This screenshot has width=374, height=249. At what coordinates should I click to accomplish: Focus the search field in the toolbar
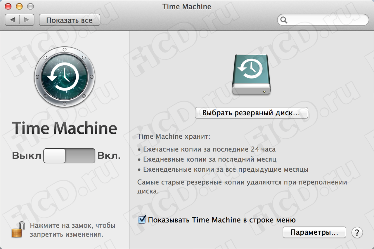pyautogui.click(x=323, y=20)
